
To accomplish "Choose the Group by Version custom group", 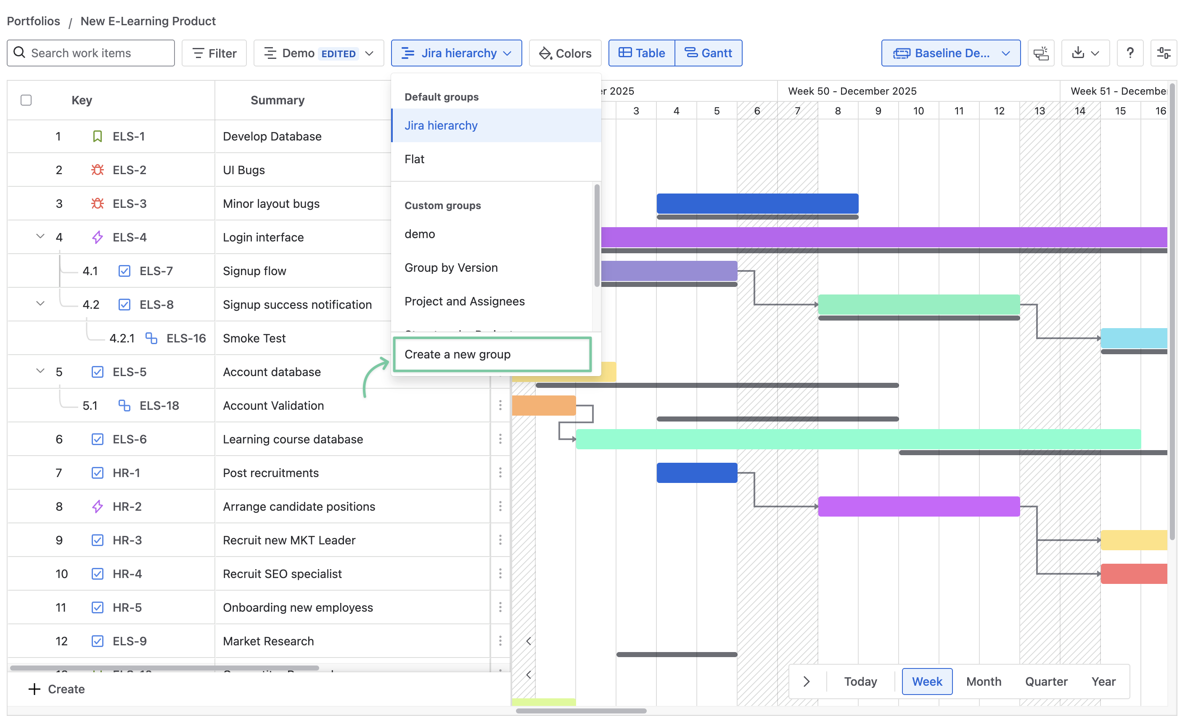I will pos(451,268).
